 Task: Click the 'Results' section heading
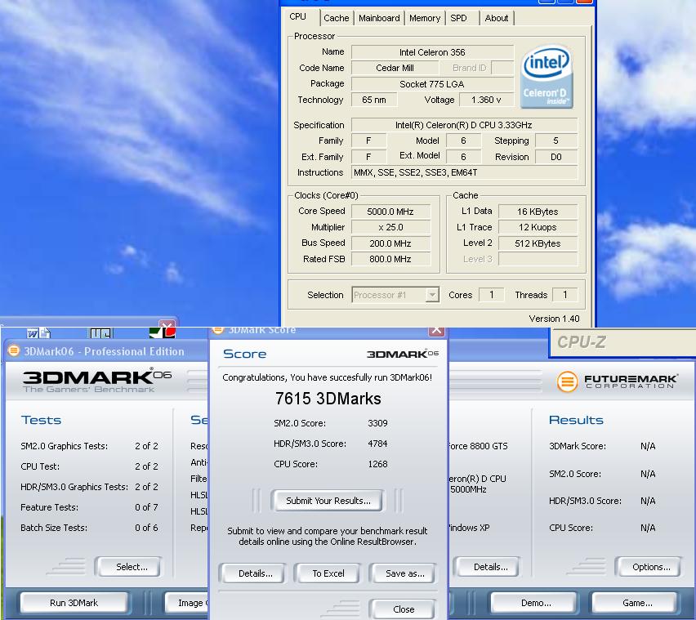tap(576, 420)
